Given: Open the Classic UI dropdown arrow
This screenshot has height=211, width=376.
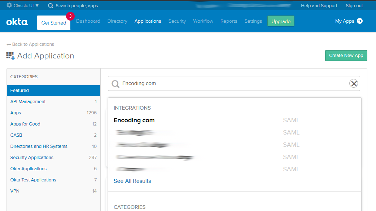Looking at the screenshot, I should pos(37,5).
